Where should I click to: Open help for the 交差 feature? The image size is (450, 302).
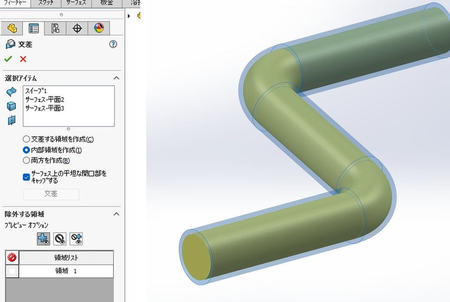[x=113, y=44]
